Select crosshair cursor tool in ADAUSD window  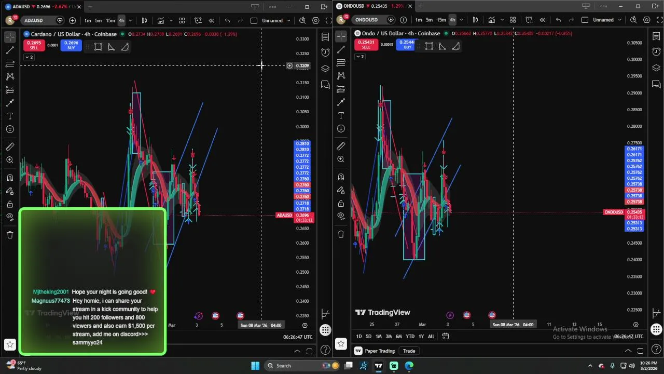(10, 37)
